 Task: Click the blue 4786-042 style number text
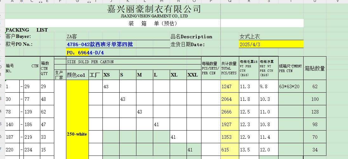[100, 45]
